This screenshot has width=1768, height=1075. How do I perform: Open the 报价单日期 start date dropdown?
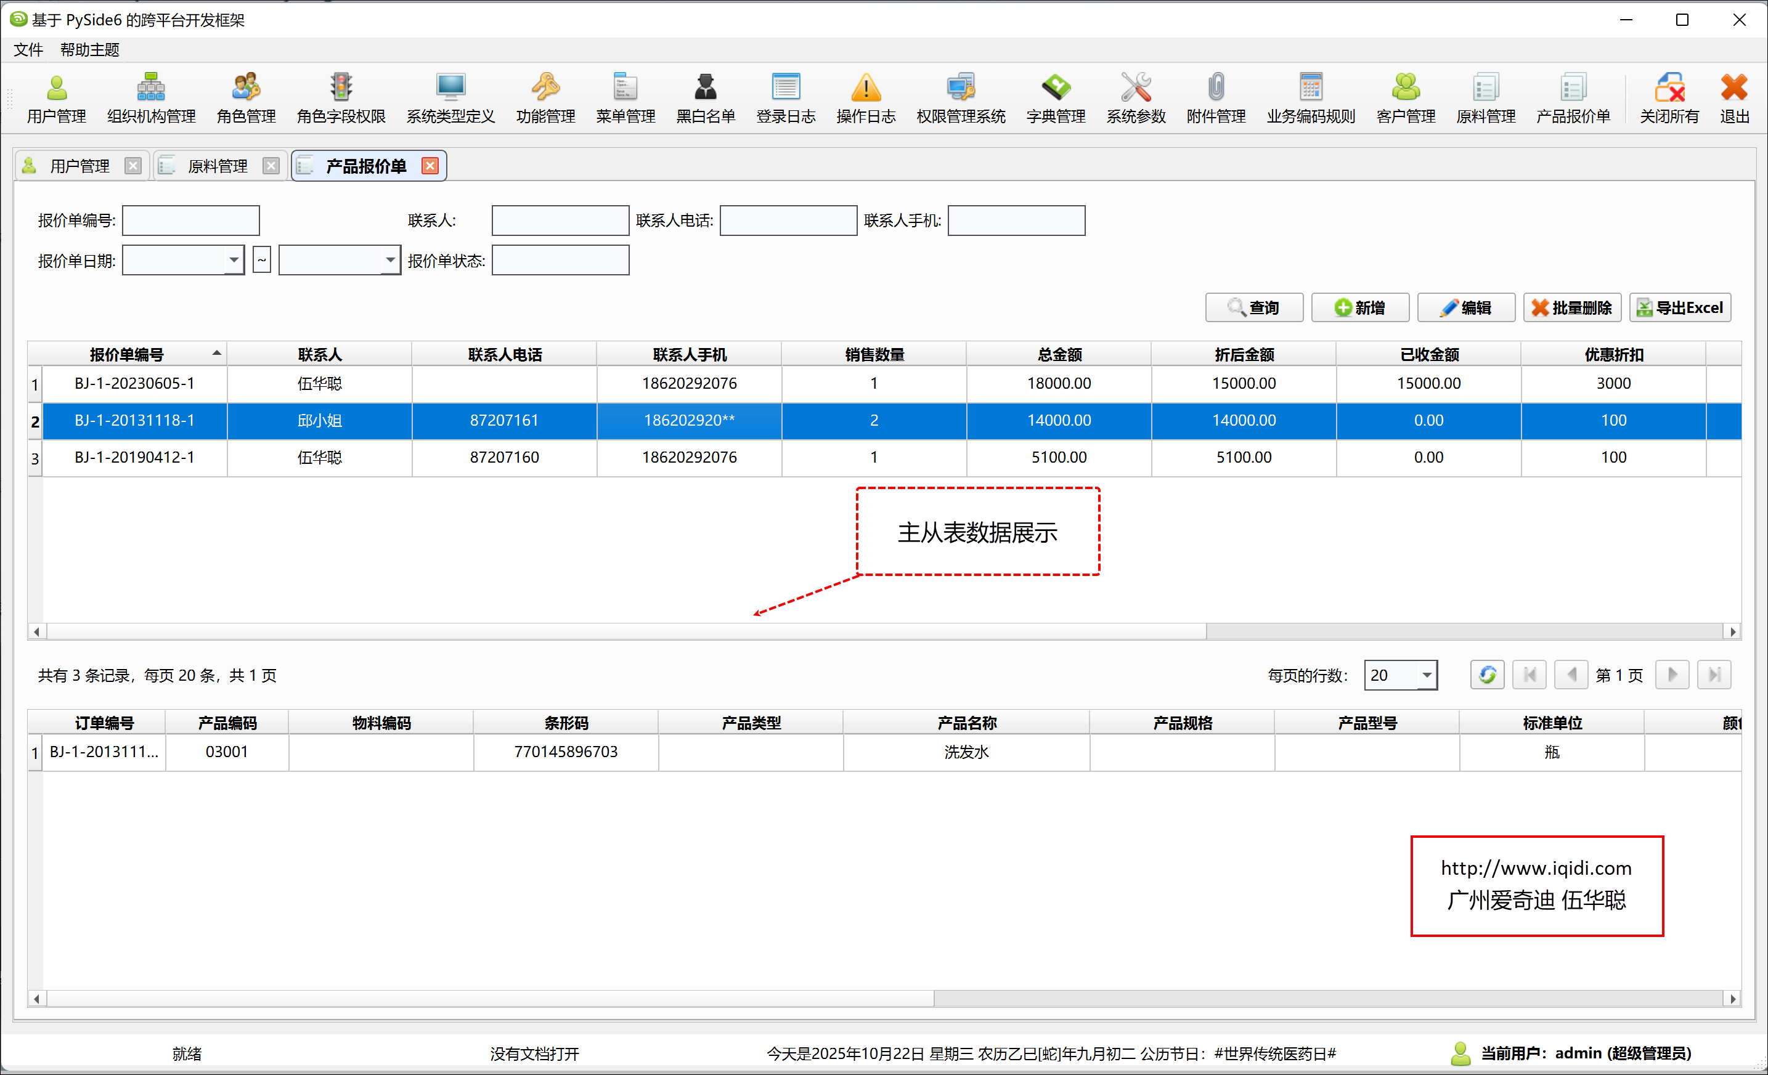tap(234, 261)
